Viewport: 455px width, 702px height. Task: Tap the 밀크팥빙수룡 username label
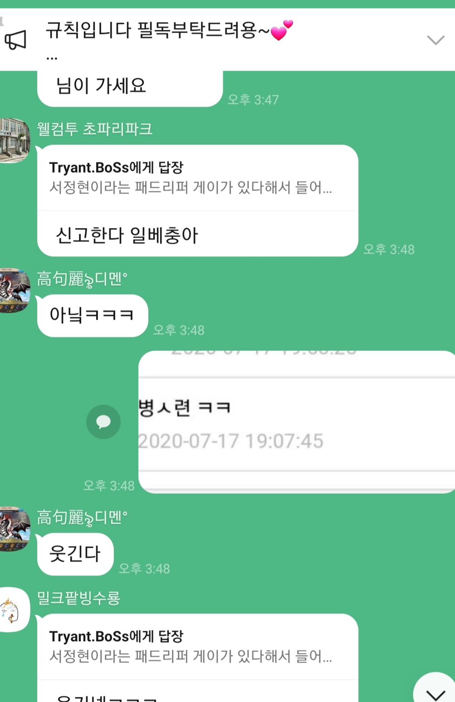[78, 598]
